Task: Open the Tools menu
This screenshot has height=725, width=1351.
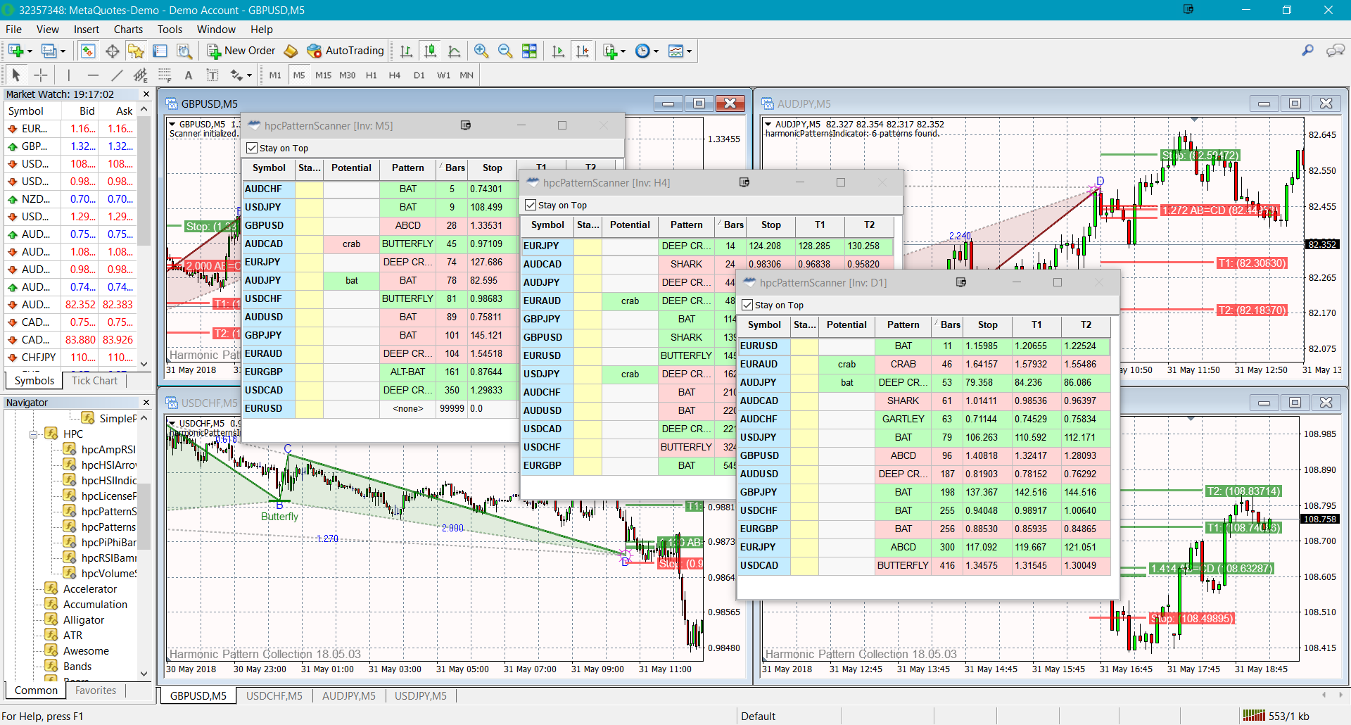Action: (x=170, y=29)
